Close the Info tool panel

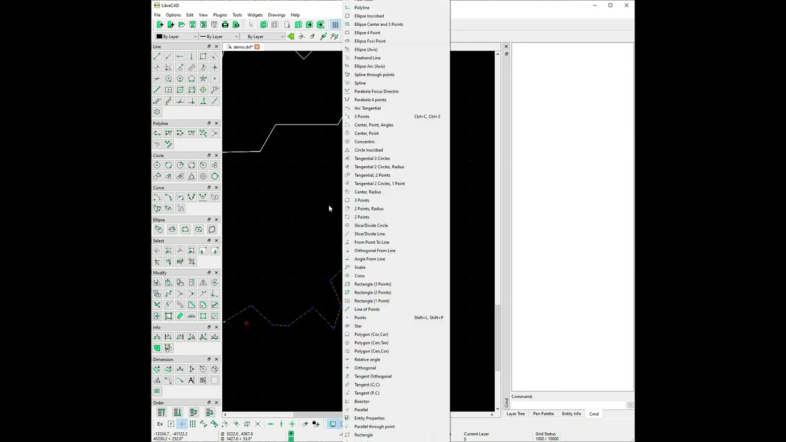216,327
